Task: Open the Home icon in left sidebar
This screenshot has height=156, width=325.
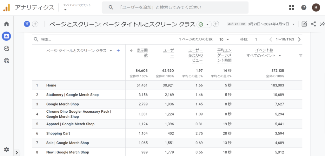Action: pyautogui.click(x=6, y=24)
